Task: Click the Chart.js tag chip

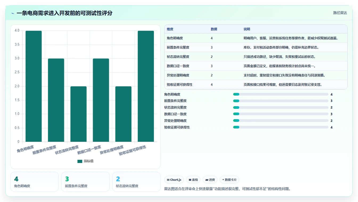Action: pyautogui.click(x=174, y=180)
